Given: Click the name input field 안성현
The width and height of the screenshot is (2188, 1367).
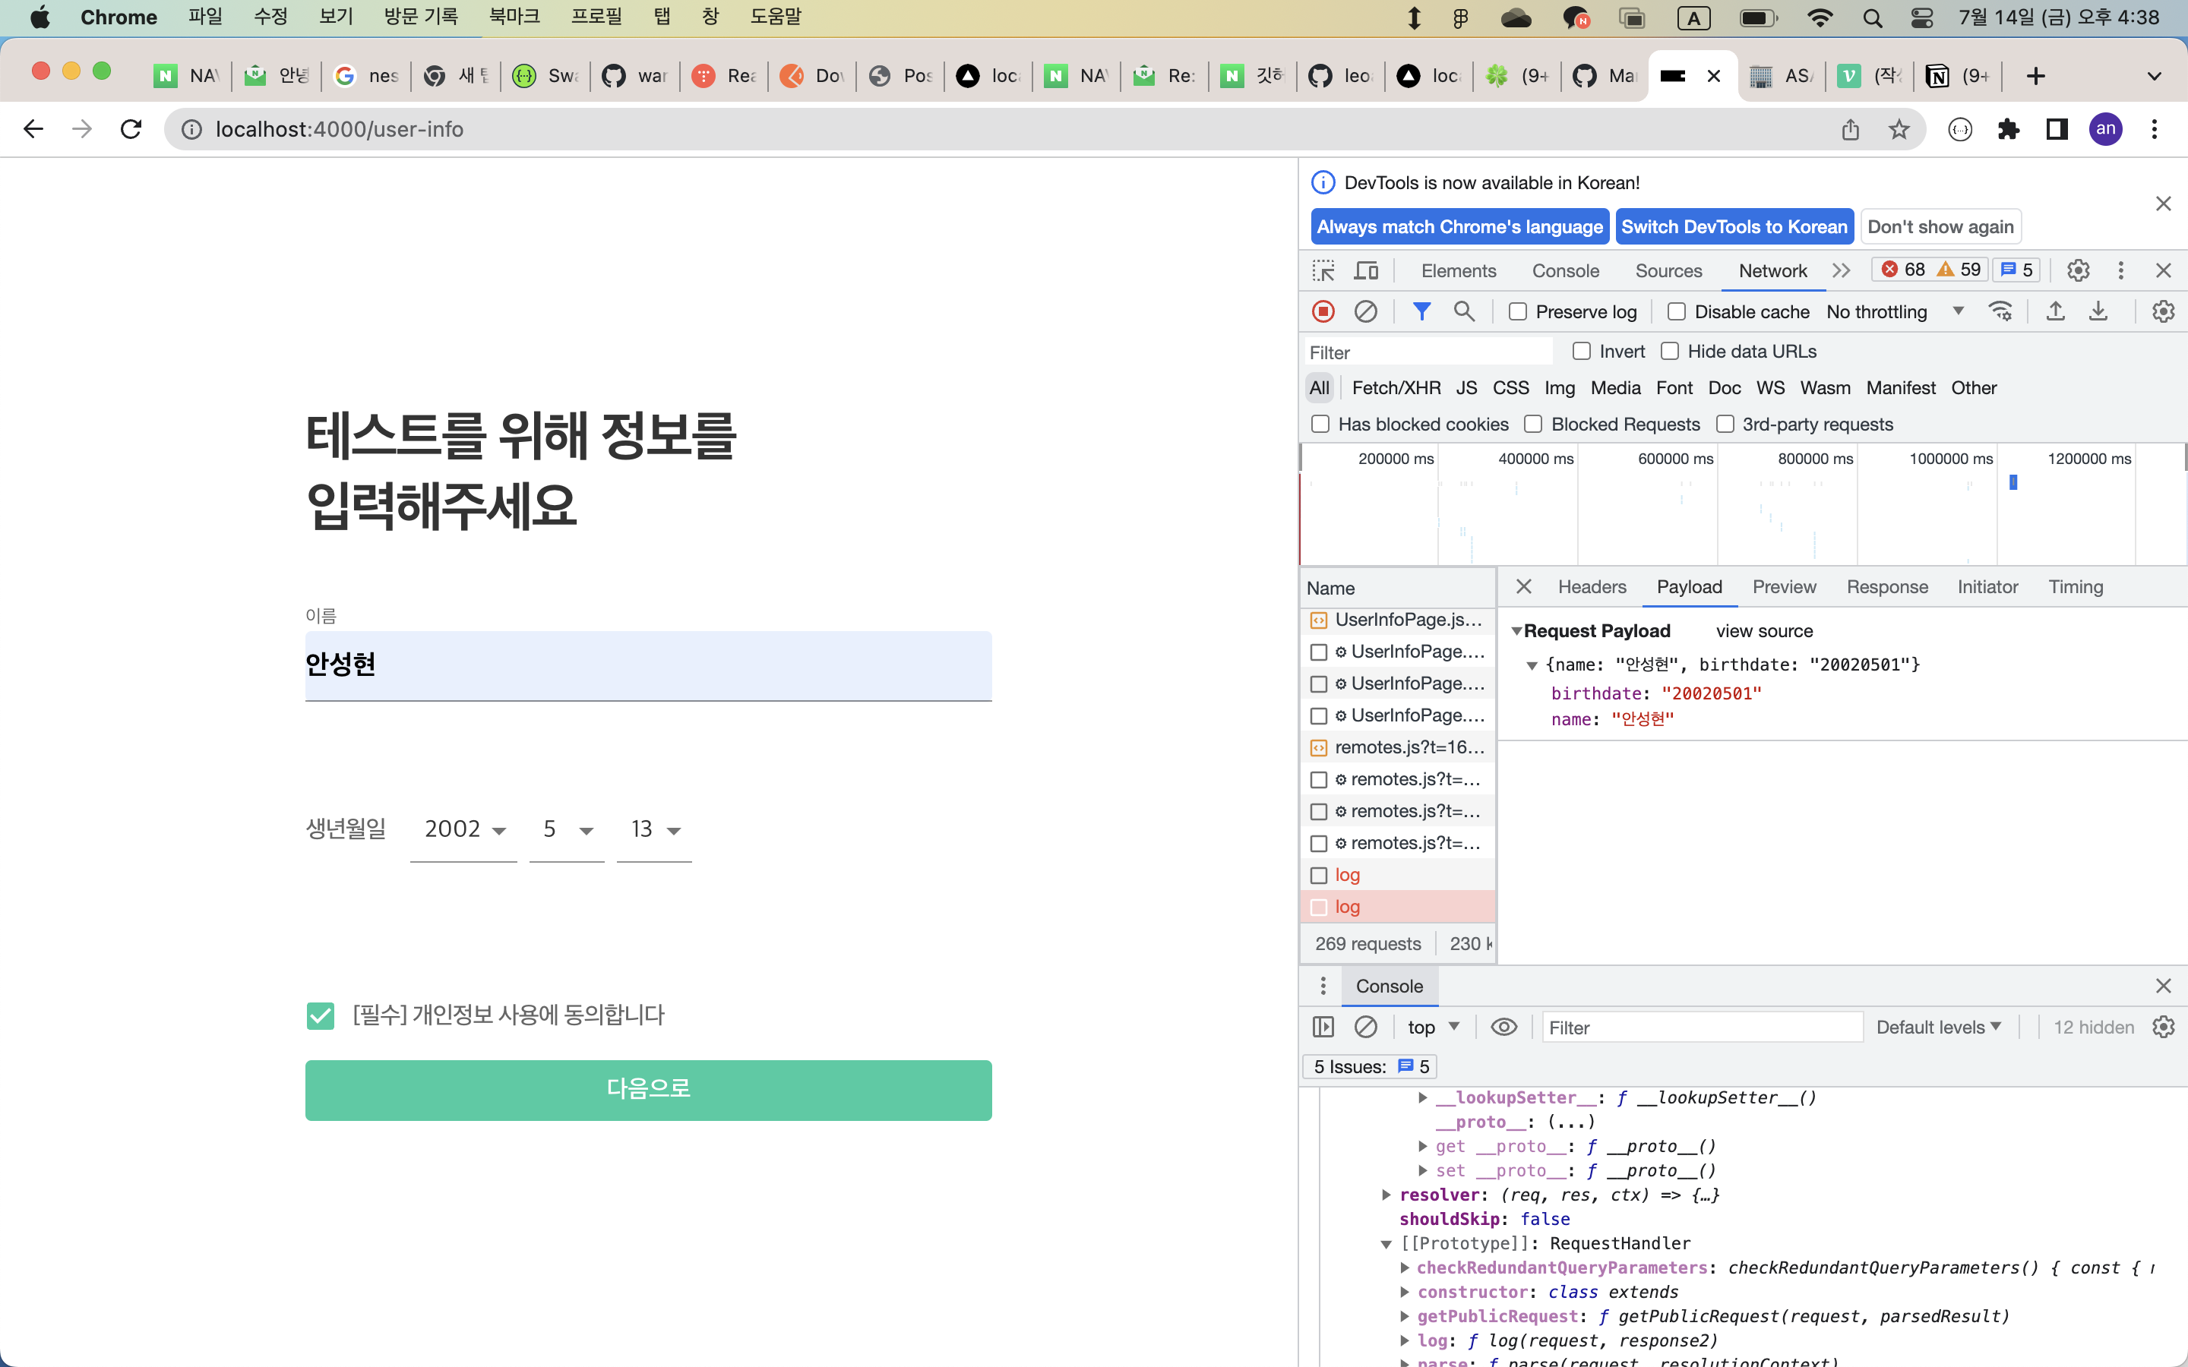Looking at the screenshot, I should 648,665.
